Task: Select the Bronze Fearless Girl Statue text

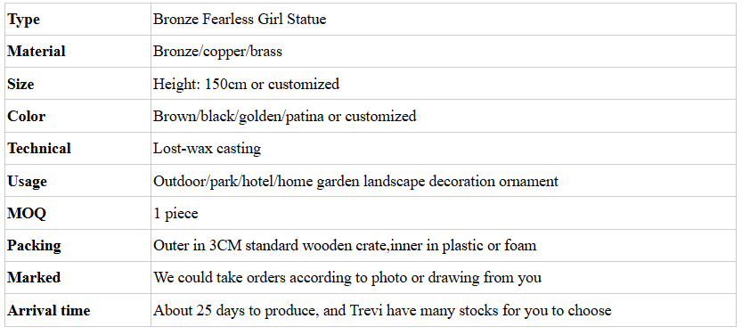Action: click(x=240, y=19)
